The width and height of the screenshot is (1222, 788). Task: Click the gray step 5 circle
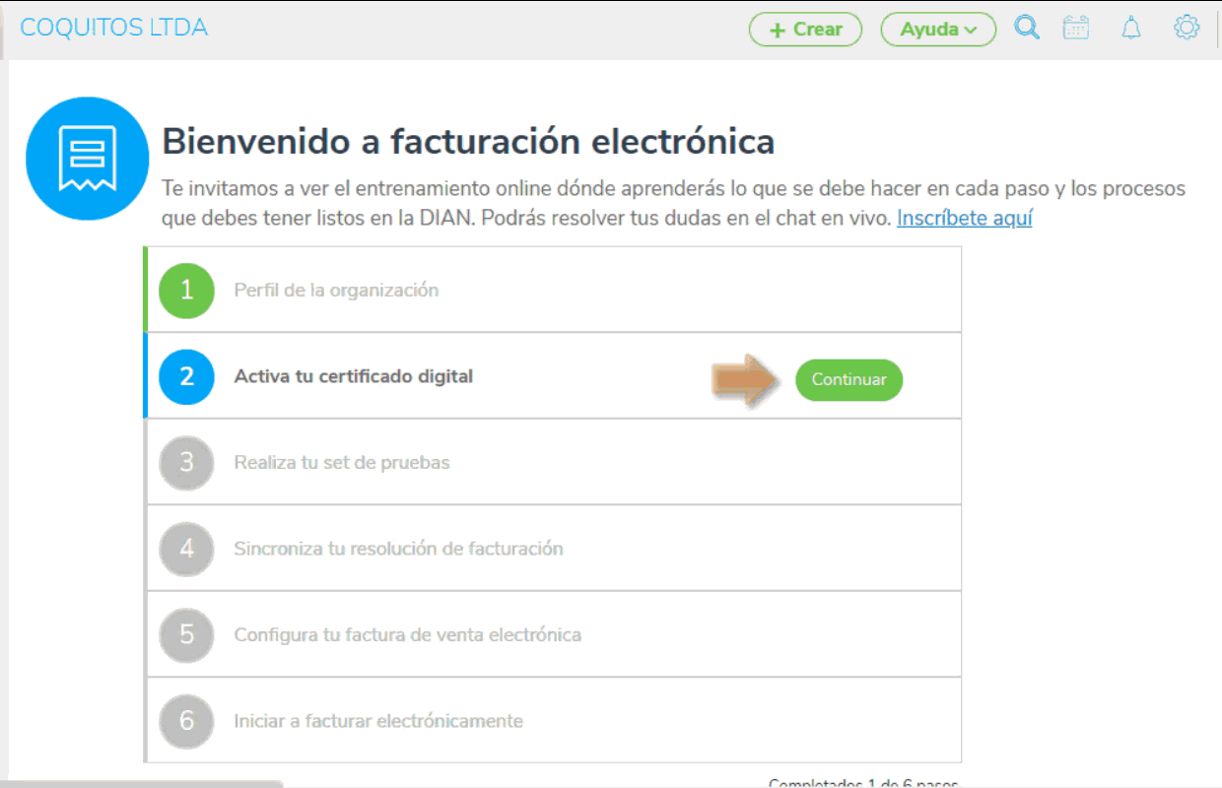click(x=186, y=634)
